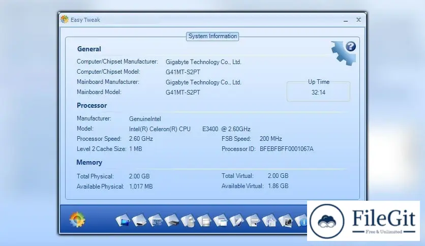Open the user accounts figure icon
This screenshot has width=425, height=246.
click(x=188, y=220)
